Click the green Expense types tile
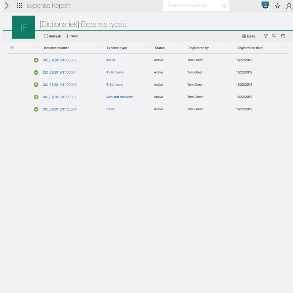Image resolution: width=293 pixels, height=293 pixels. [23, 27]
